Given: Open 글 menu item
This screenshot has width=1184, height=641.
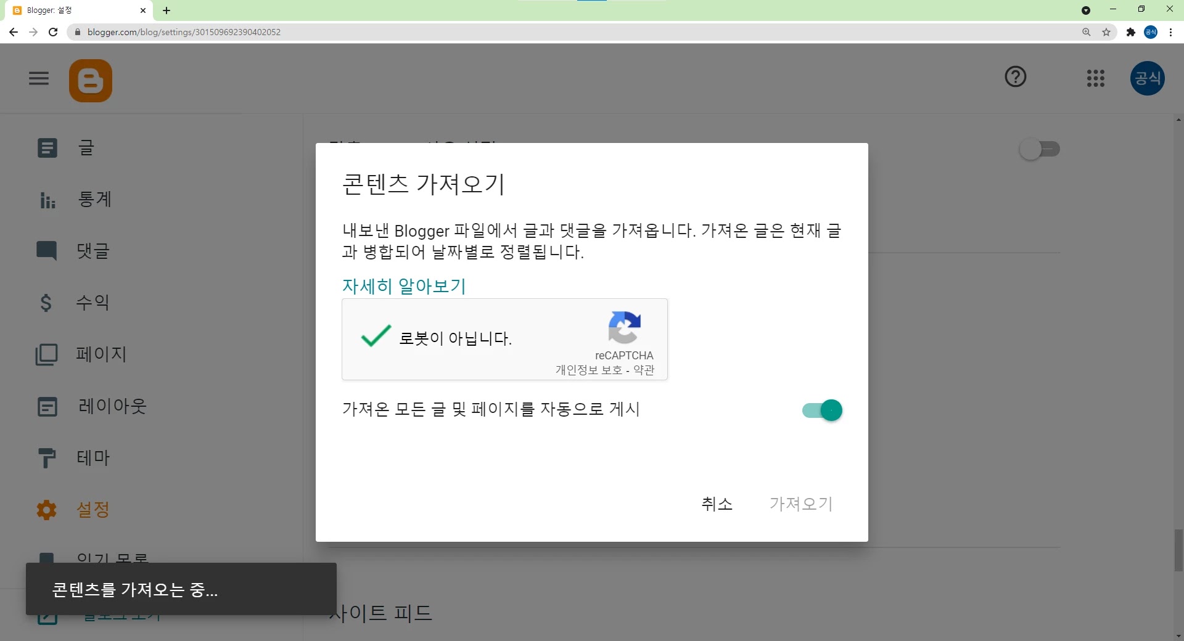Looking at the screenshot, I should point(86,148).
